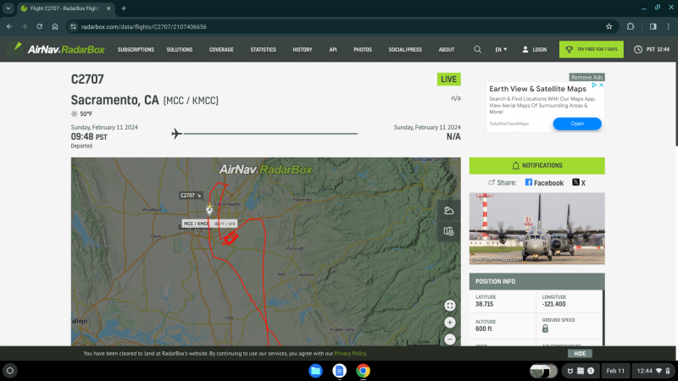Zoom out on the flight map

(449, 339)
